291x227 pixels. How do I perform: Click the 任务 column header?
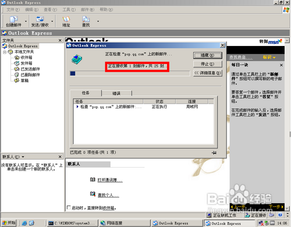pyautogui.click(x=108, y=101)
